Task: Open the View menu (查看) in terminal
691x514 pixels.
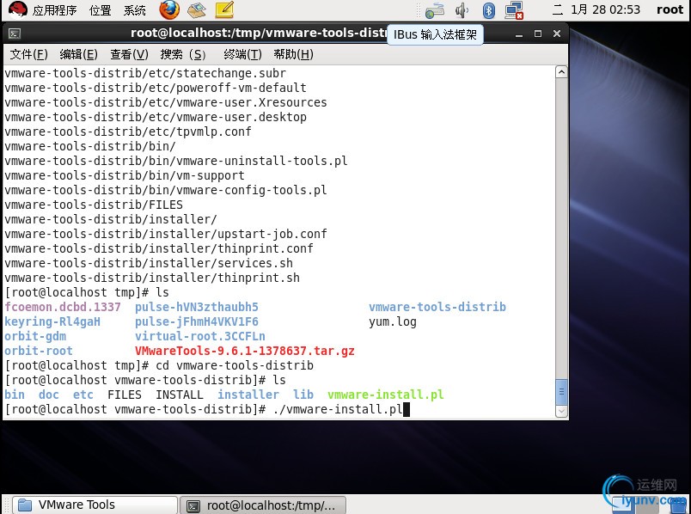Action: tap(129, 54)
